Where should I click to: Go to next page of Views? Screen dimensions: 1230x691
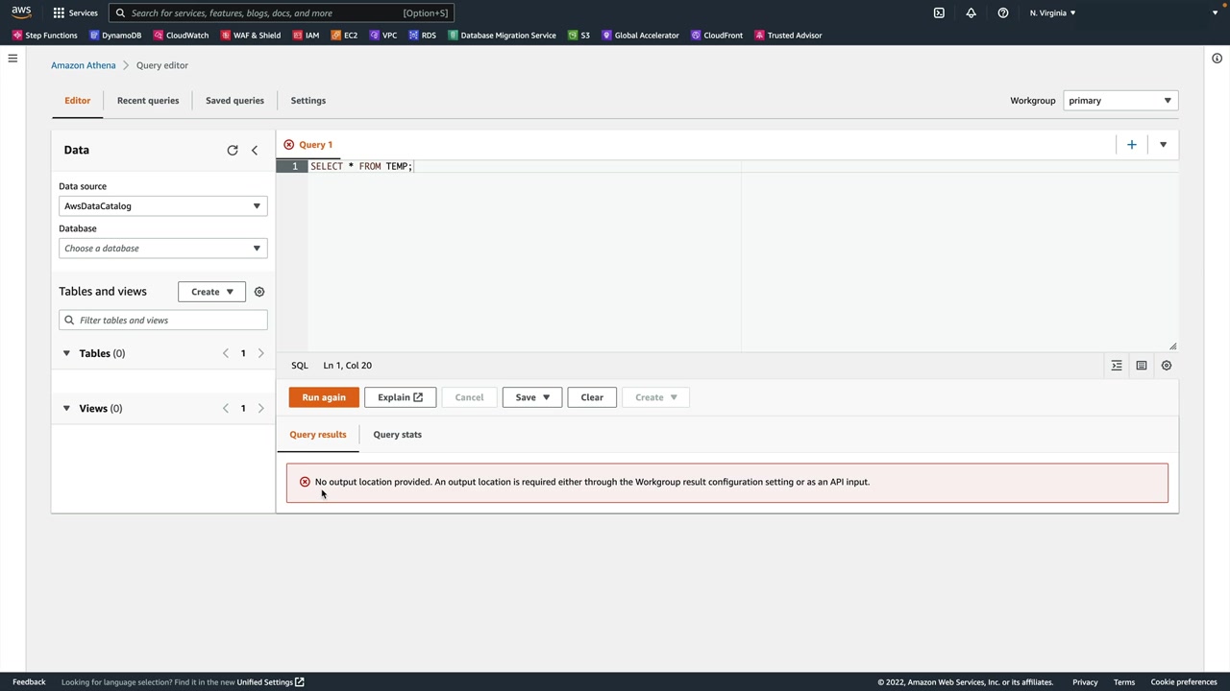pos(260,409)
